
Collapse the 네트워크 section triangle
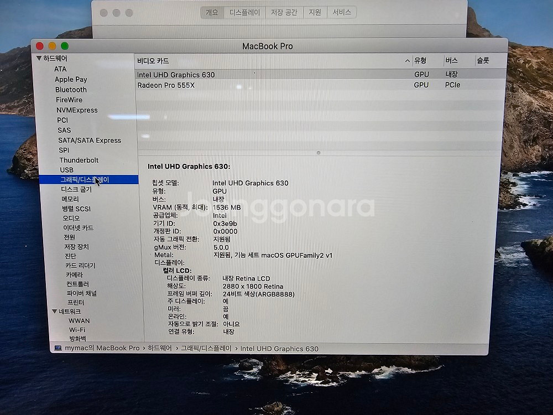(54, 311)
